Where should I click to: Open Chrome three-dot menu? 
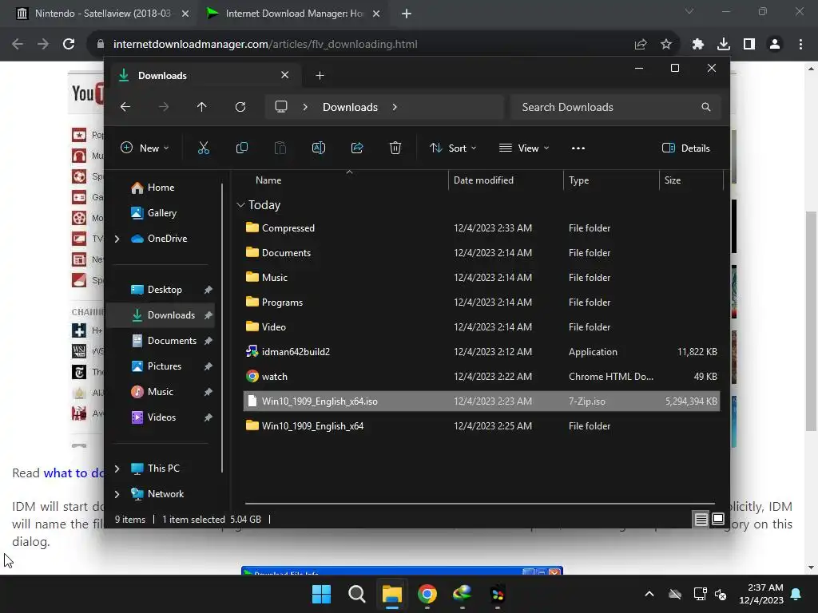(800, 45)
